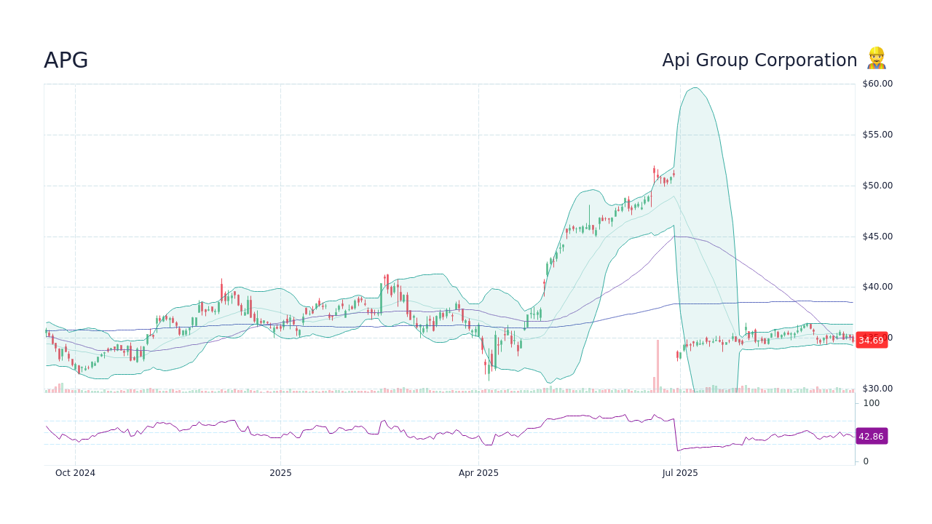Click the tall red volume spike bar
The width and height of the screenshot is (932, 524).
pos(658,364)
